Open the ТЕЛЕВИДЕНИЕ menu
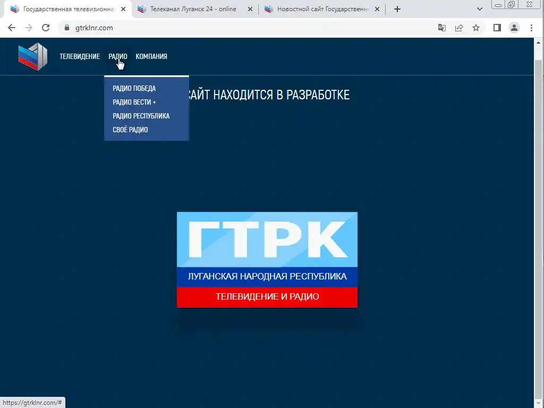544x408 pixels. (x=80, y=56)
